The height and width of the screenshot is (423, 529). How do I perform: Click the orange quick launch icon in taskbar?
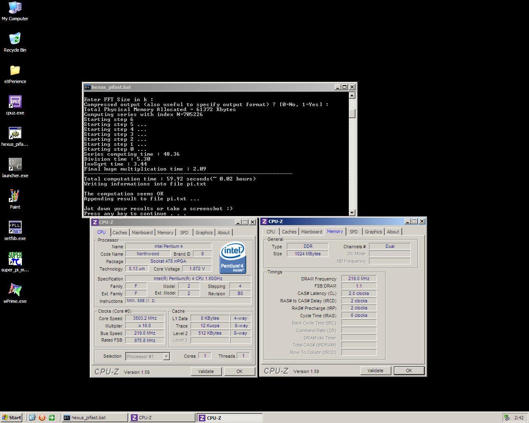point(42,418)
